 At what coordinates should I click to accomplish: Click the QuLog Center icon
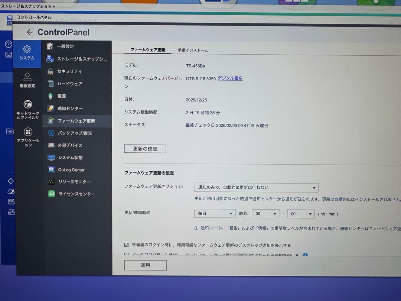pos(51,170)
